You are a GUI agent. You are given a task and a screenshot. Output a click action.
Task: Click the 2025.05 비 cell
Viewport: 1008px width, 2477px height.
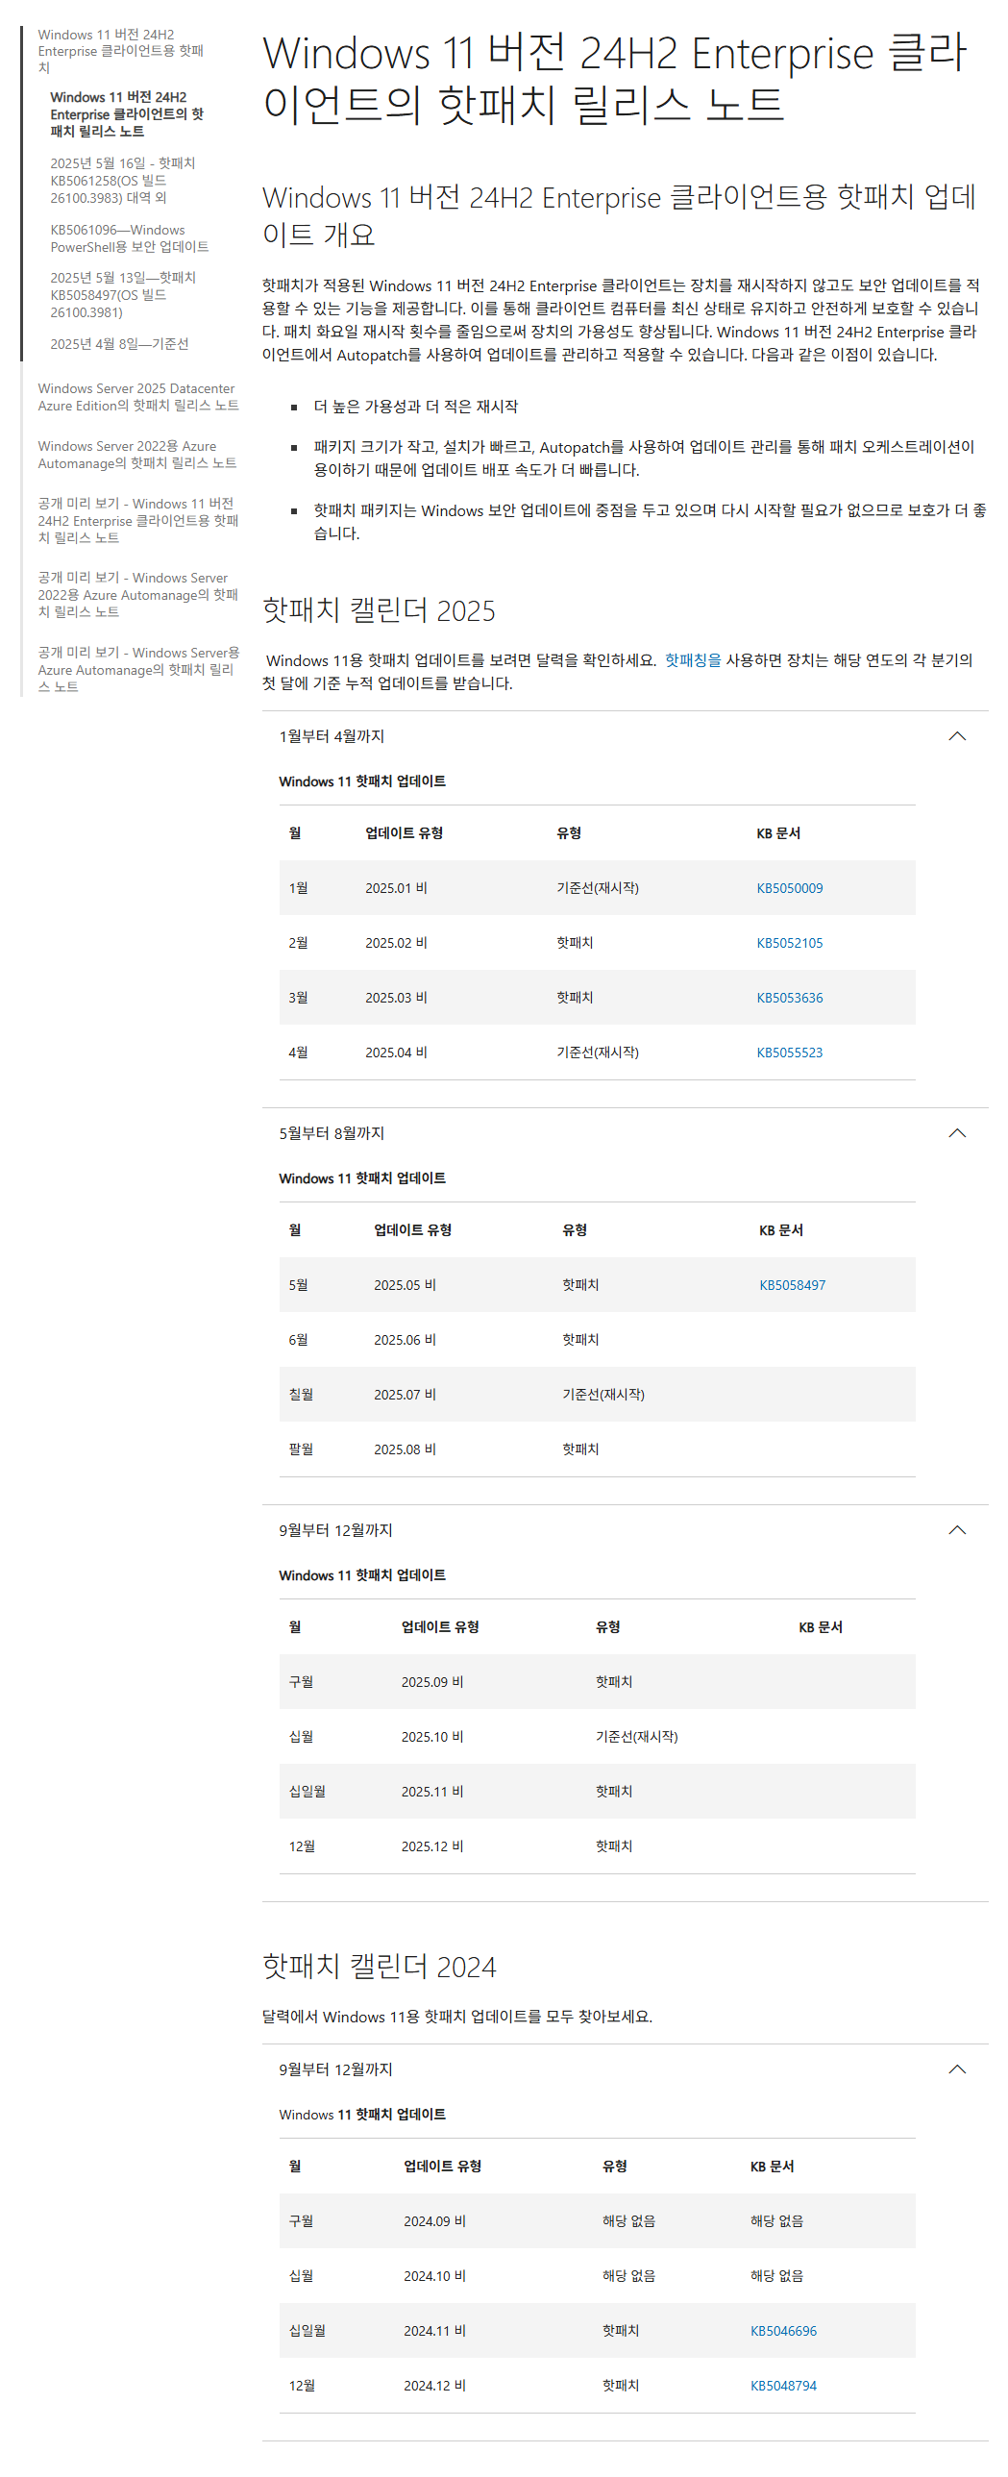pos(405,1286)
